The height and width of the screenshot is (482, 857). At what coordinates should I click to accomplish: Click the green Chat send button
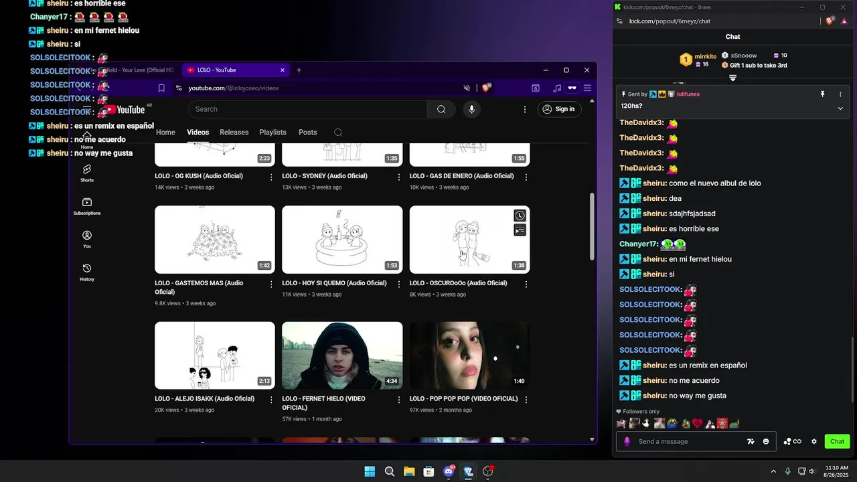(x=838, y=441)
